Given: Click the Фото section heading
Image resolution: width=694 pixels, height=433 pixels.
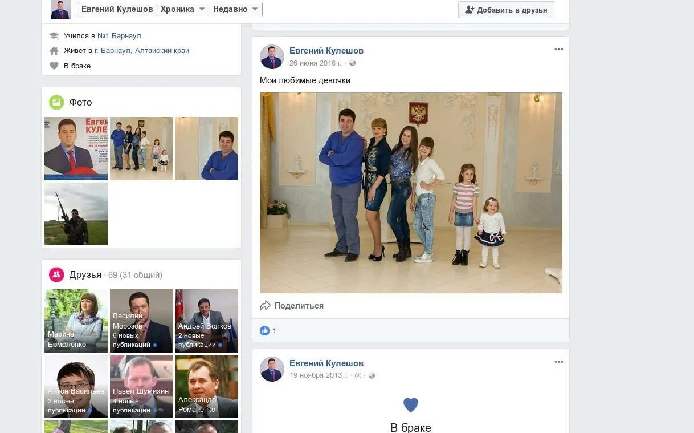Looking at the screenshot, I should tap(80, 102).
